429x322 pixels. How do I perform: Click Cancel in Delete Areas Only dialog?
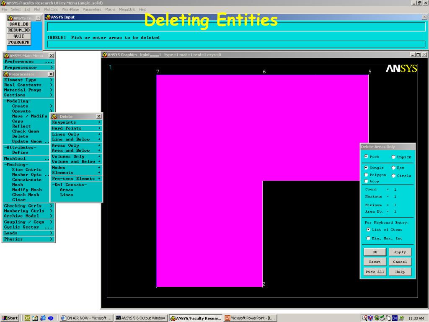400,262
